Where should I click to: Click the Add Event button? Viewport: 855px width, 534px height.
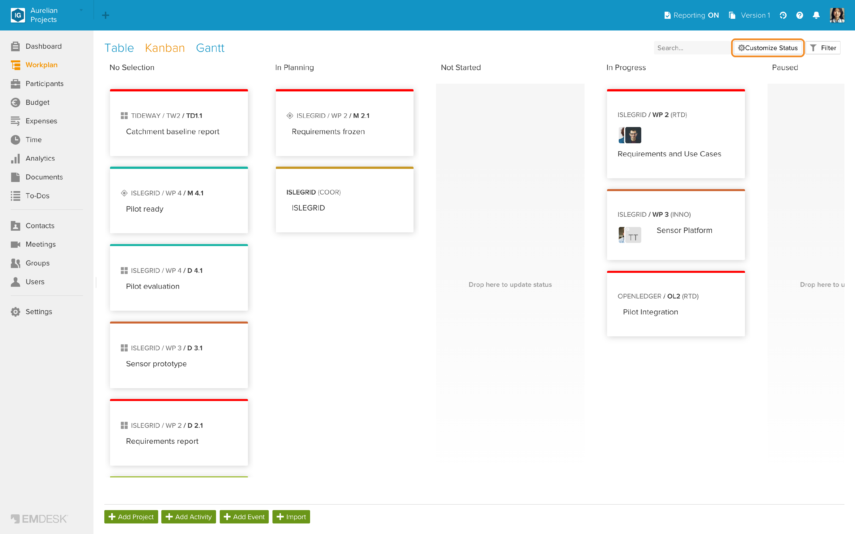(x=244, y=517)
